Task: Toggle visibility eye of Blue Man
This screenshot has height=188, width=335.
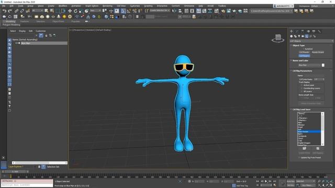Action: coord(16,43)
